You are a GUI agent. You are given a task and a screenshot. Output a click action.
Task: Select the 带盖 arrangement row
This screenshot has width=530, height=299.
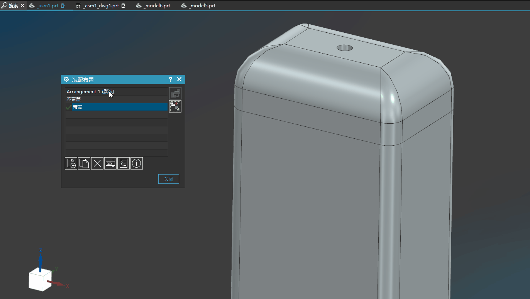coord(78,107)
